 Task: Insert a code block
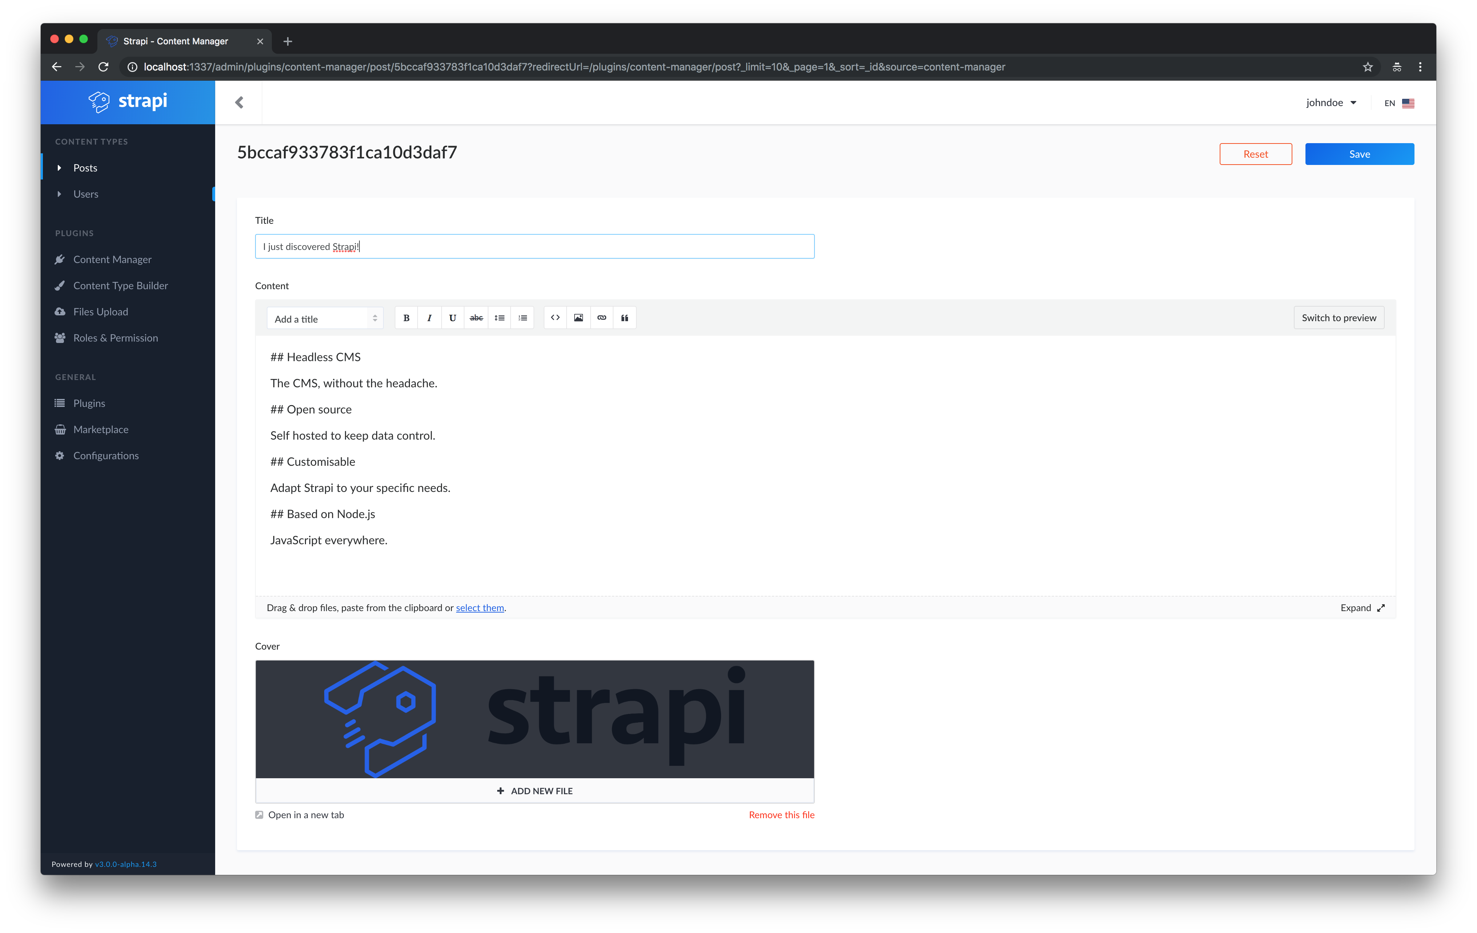[555, 318]
